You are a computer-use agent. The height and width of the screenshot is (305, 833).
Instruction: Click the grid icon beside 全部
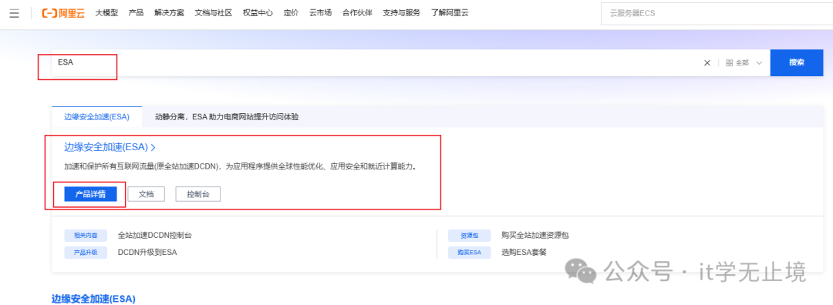point(730,62)
